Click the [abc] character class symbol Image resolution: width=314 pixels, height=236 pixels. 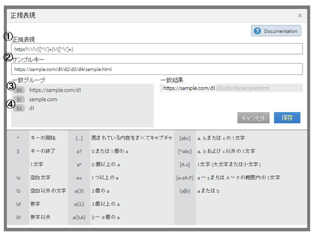pos(185,138)
